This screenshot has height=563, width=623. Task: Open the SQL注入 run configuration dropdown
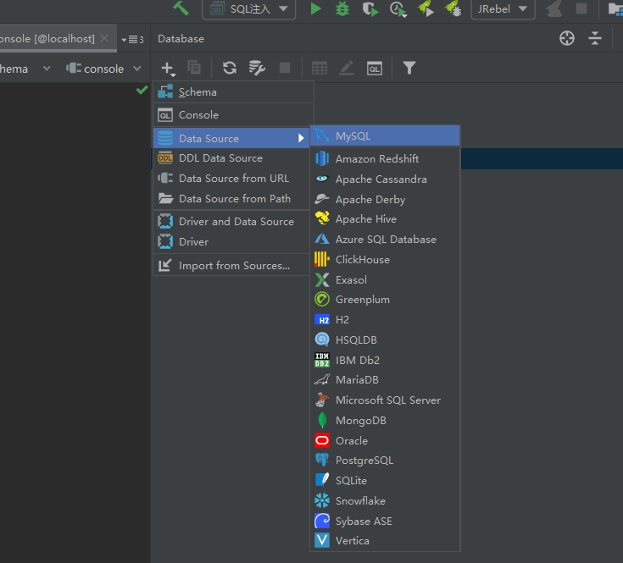[248, 8]
